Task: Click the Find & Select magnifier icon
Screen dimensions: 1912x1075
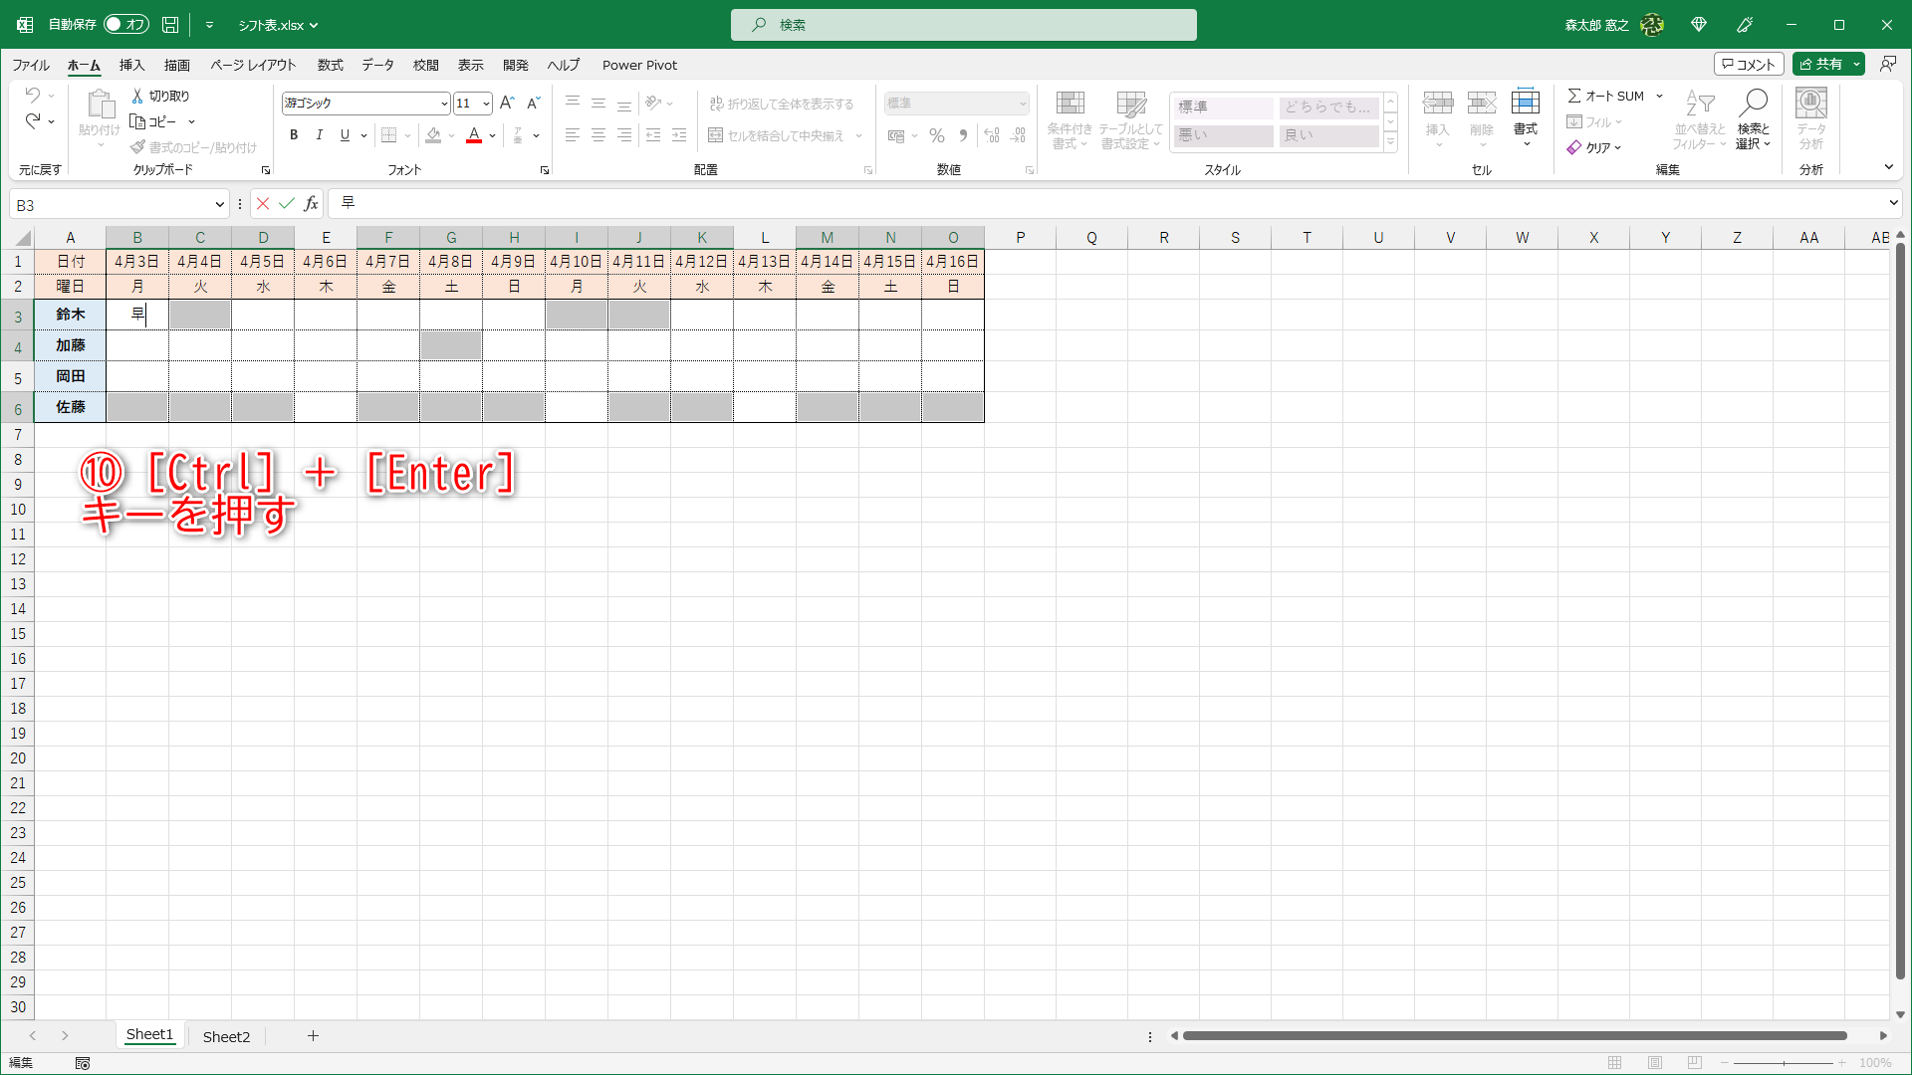Action: coord(1753,104)
